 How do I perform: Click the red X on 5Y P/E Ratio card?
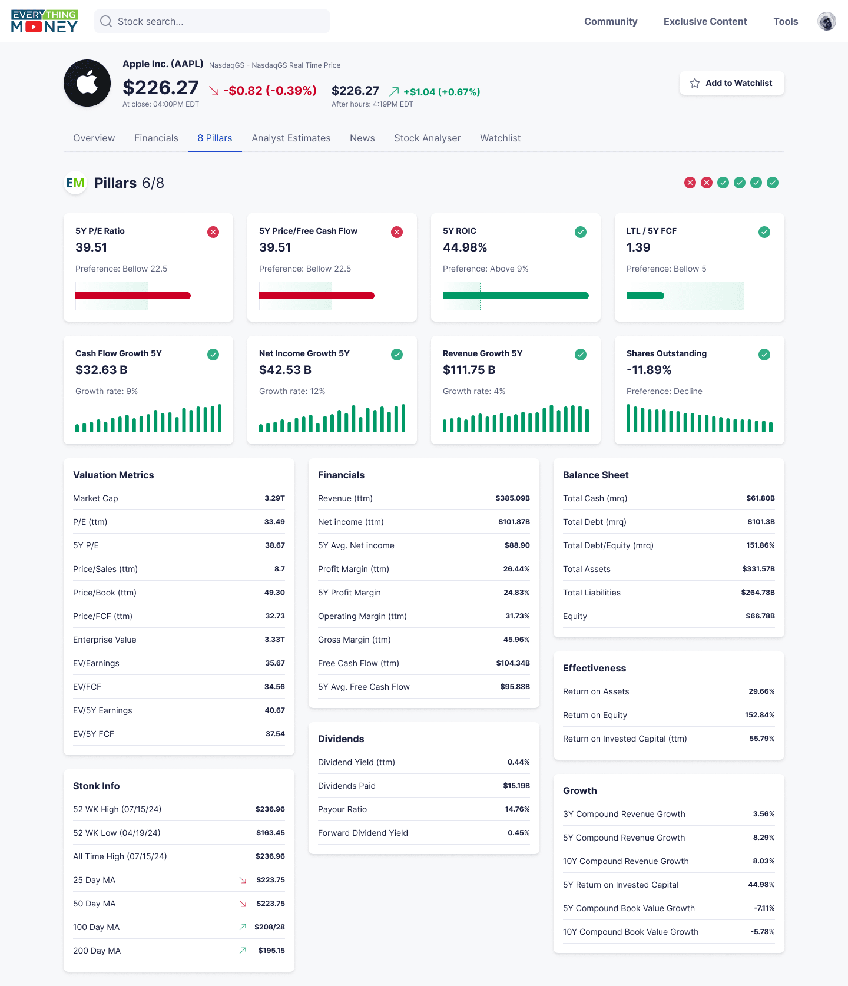(x=213, y=232)
